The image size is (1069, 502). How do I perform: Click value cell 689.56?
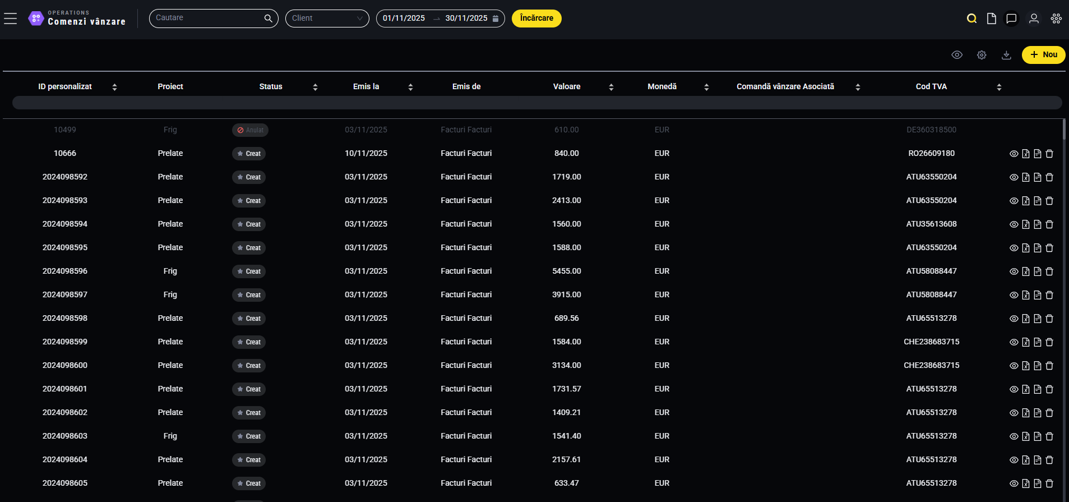click(567, 318)
